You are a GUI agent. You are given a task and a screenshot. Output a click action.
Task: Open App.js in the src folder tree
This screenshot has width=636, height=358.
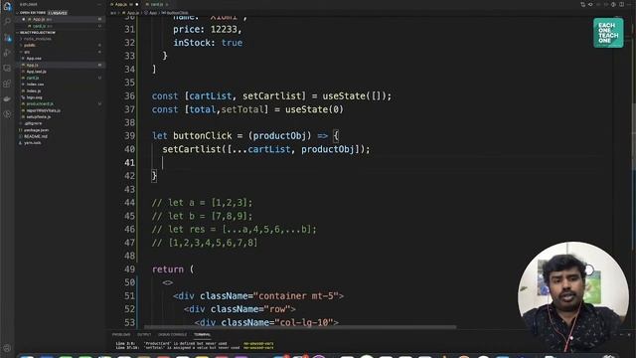point(33,65)
